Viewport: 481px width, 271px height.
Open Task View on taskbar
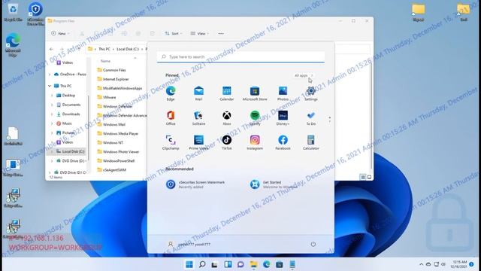tap(215, 264)
